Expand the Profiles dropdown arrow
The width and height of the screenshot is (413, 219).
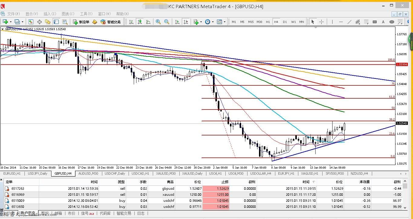pos(23,22)
